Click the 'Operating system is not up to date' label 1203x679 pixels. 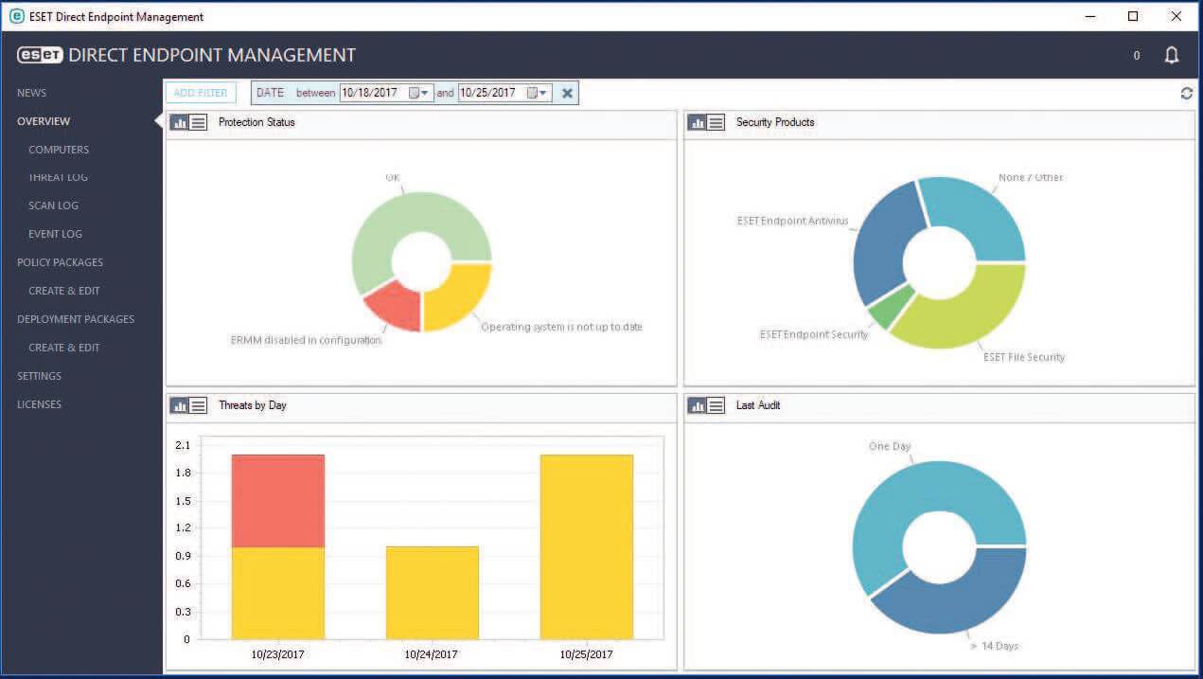click(x=561, y=327)
